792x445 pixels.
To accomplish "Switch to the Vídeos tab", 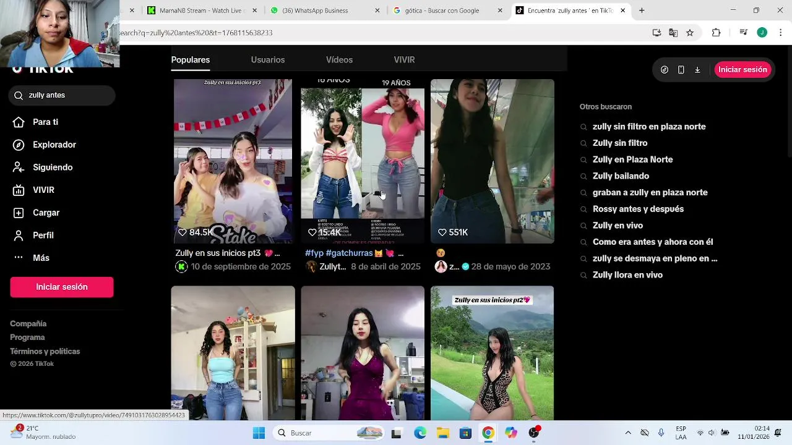I will pyautogui.click(x=339, y=60).
